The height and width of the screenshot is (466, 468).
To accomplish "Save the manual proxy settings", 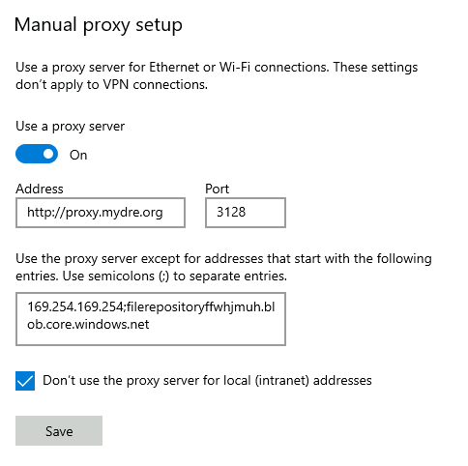I will pyautogui.click(x=59, y=431).
